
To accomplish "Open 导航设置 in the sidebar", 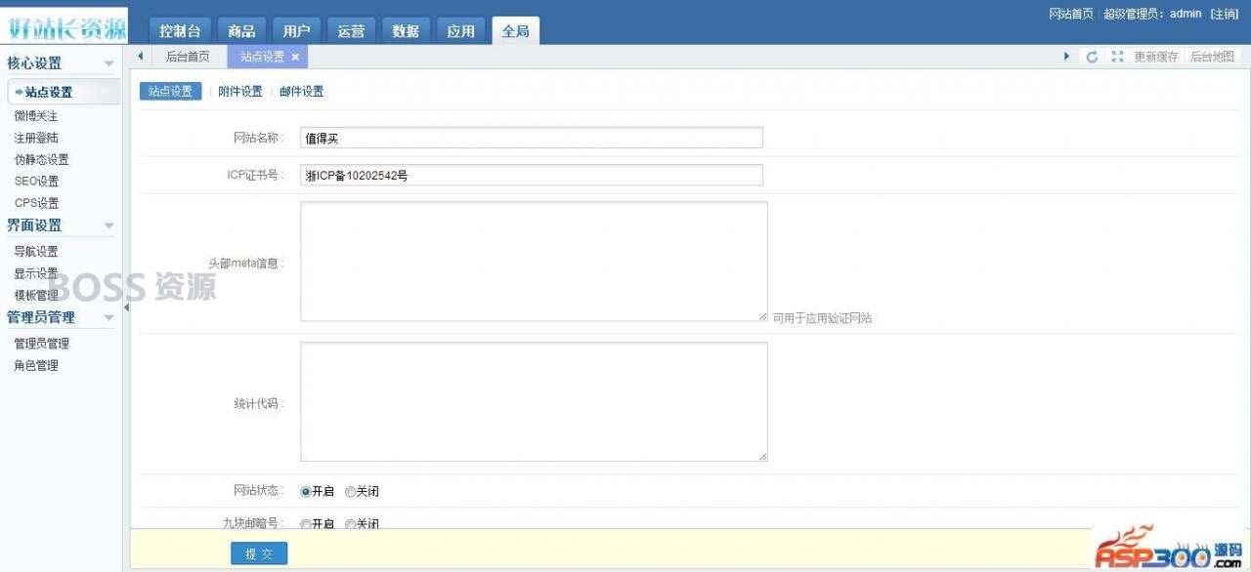I will point(36,252).
